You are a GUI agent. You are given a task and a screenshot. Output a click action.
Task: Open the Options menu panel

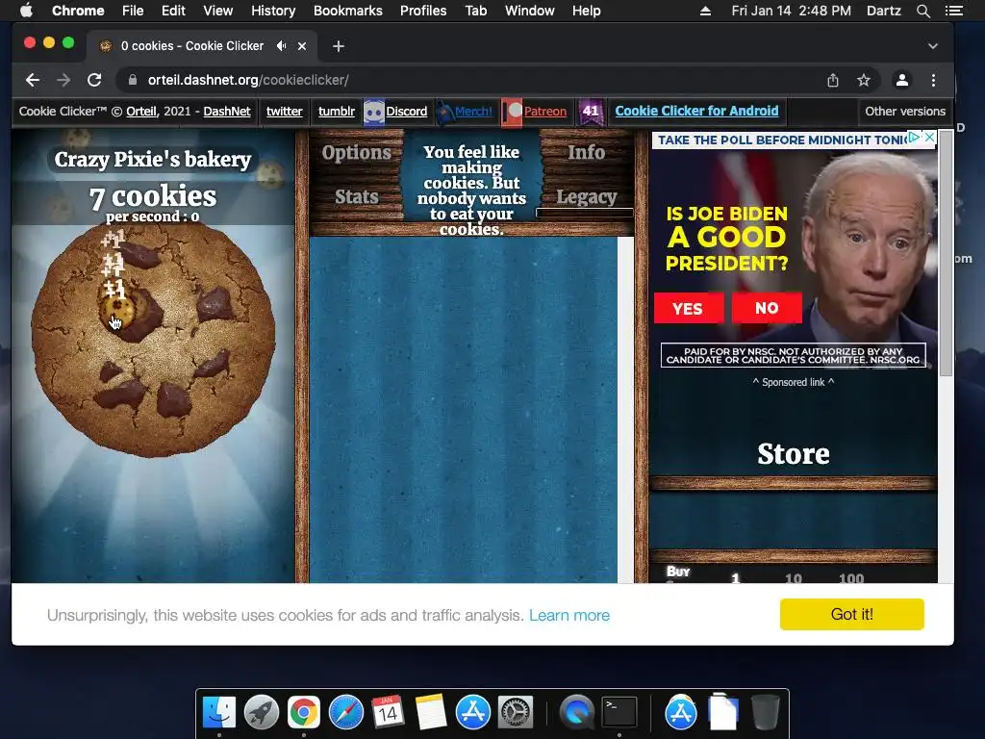(x=356, y=153)
